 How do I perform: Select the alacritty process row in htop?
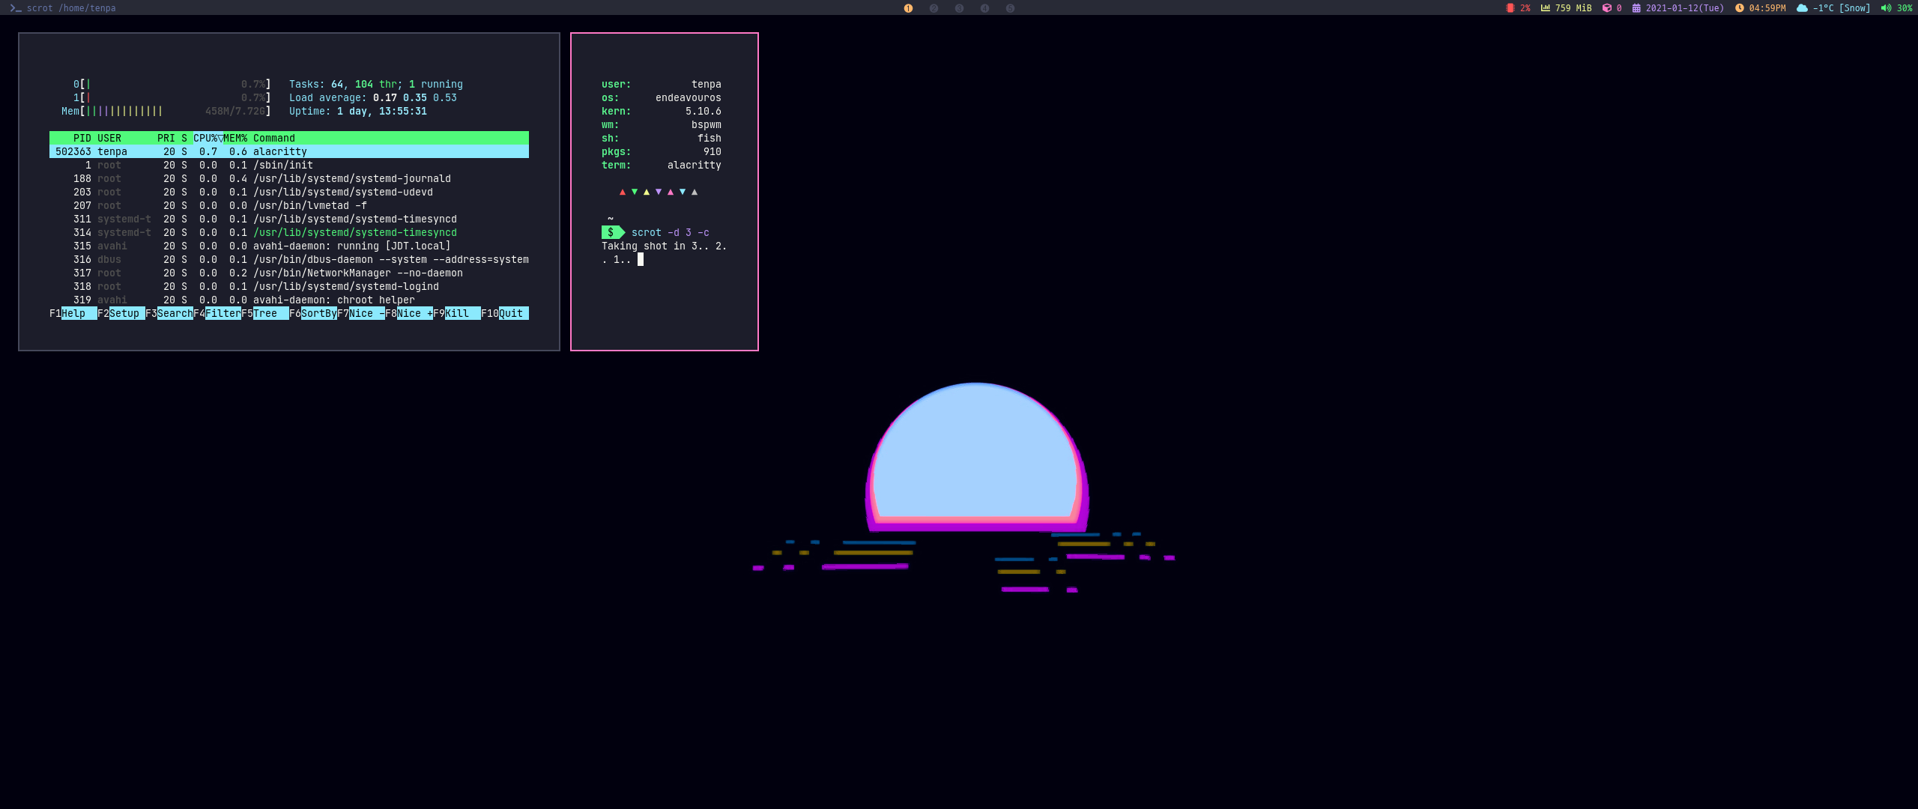click(288, 151)
